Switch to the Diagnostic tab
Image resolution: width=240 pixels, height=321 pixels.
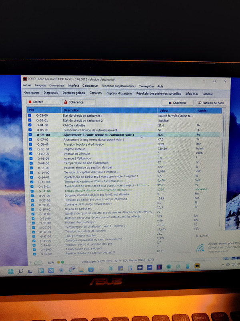(x=51, y=93)
